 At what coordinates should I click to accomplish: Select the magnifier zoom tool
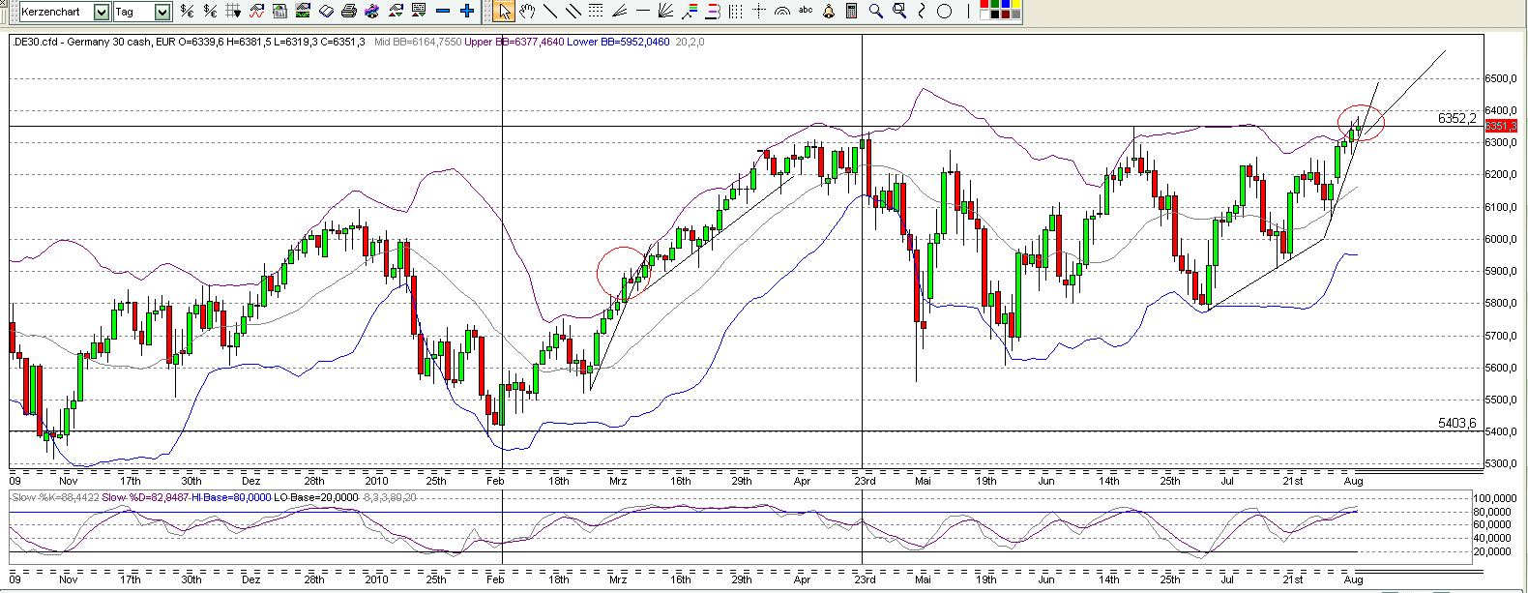875,11
